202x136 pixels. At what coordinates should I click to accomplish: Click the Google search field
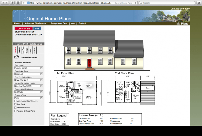[x=167, y=3]
